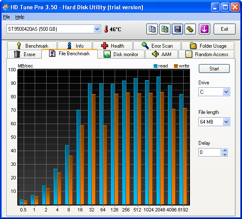Switch to the Benchmark tab
The image size is (242, 219).
coord(32,46)
